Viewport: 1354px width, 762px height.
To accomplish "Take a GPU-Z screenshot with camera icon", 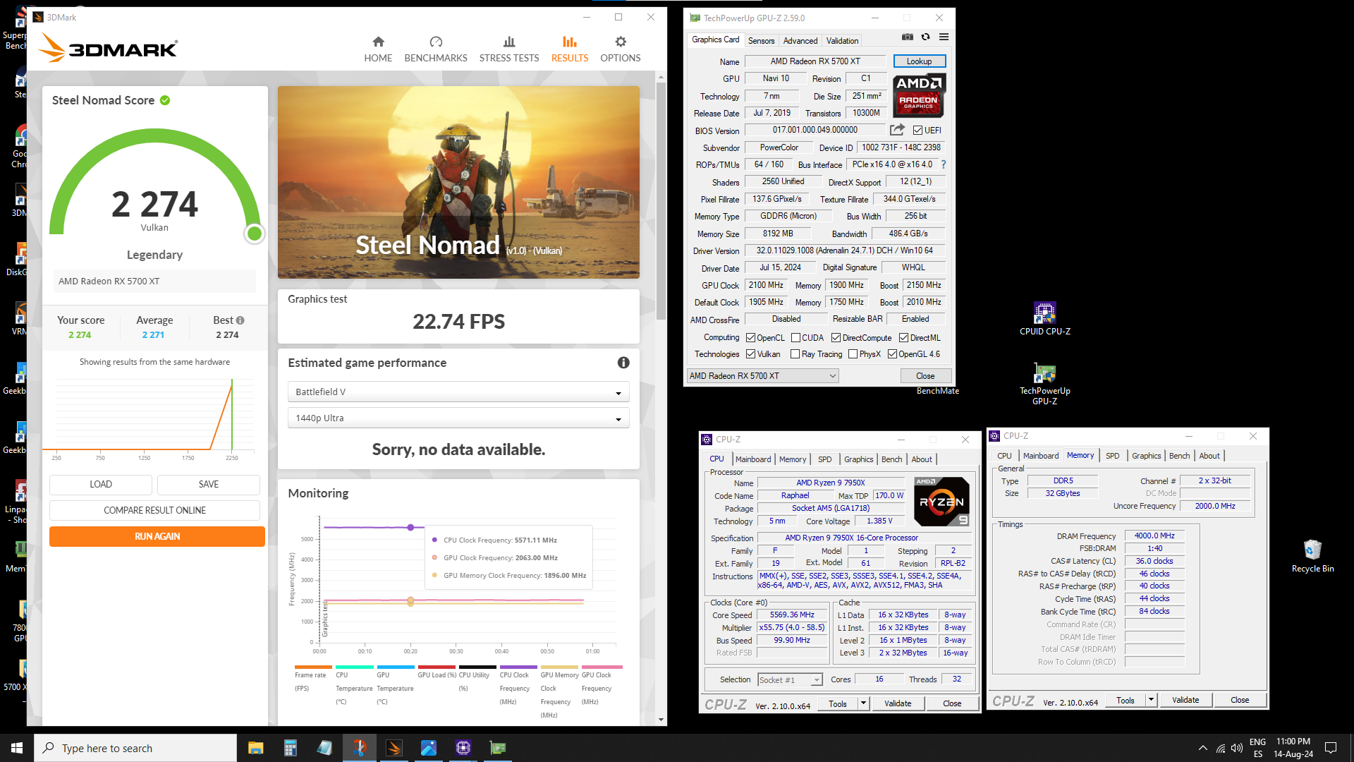I will coord(908,37).
